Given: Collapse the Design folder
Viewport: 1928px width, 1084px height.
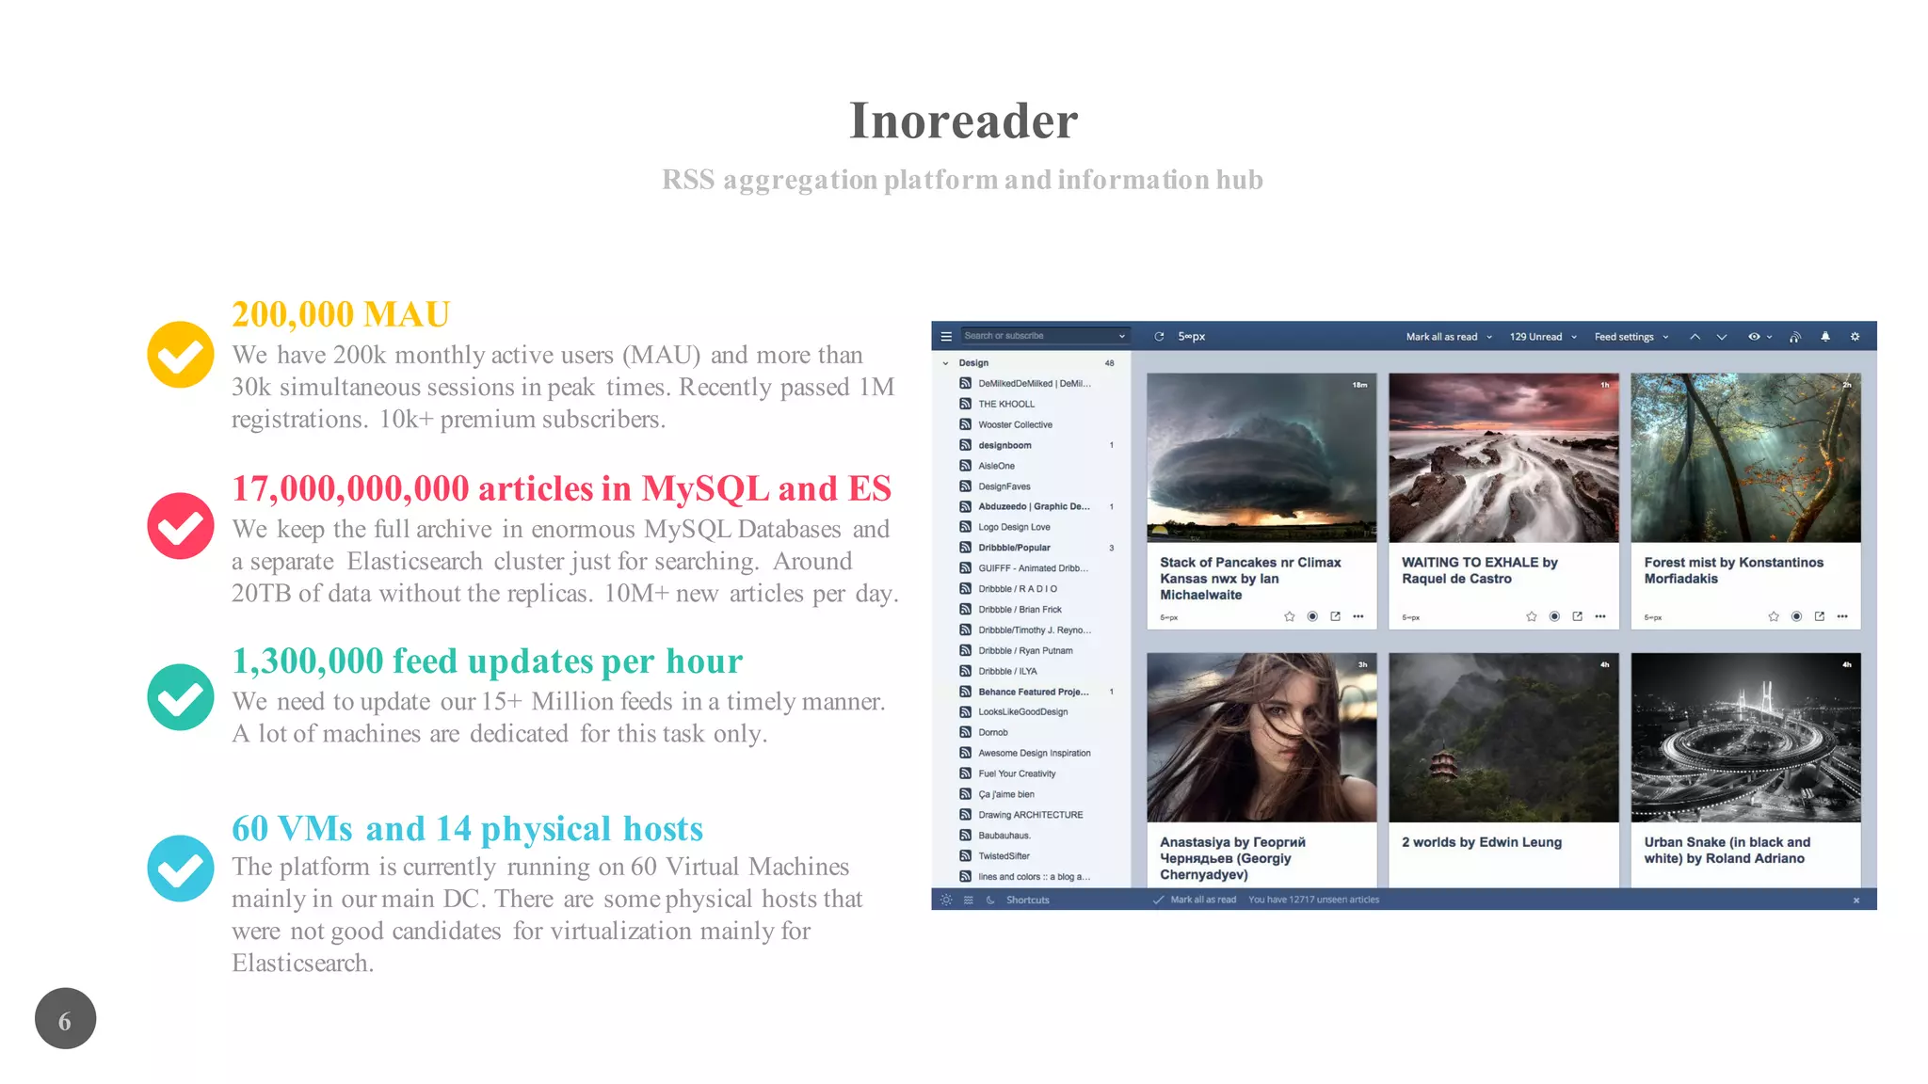Looking at the screenshot, I should click(x=945, y=363).
